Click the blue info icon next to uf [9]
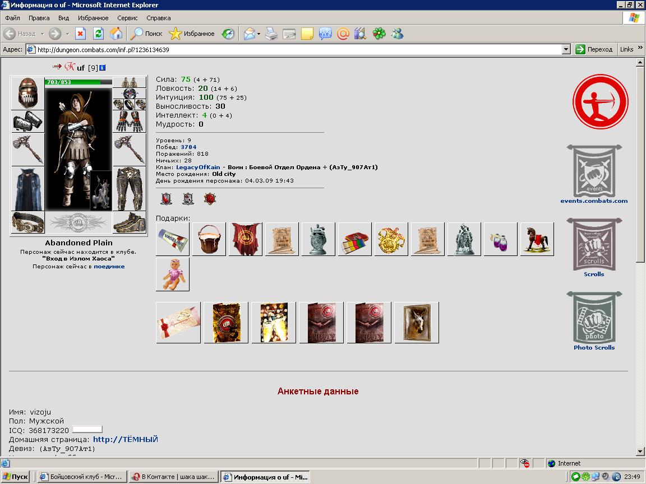 102,67
